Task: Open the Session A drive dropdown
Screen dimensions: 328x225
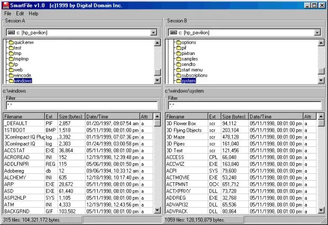Action: click(153, 32)
